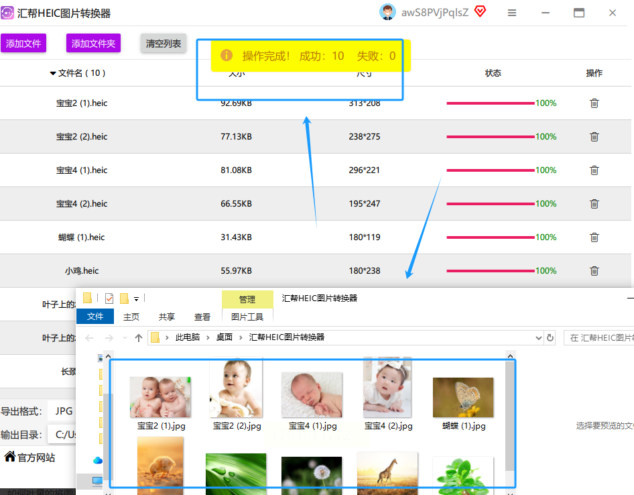634x495 pixels.
Task: Expand the path chevron after 桌面
Action: (241, 337)
